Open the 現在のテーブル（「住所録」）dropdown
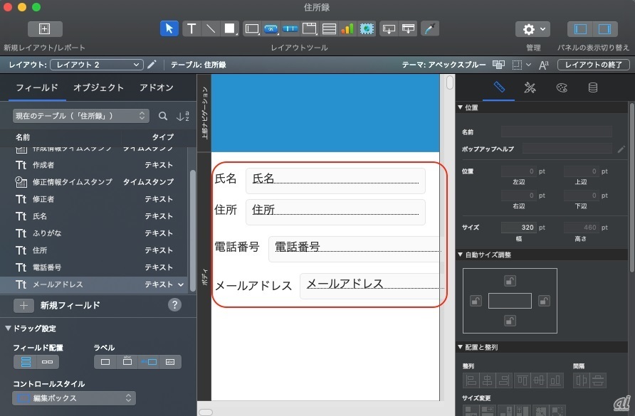Screen dimensions: 635x416 click(80, 116)
